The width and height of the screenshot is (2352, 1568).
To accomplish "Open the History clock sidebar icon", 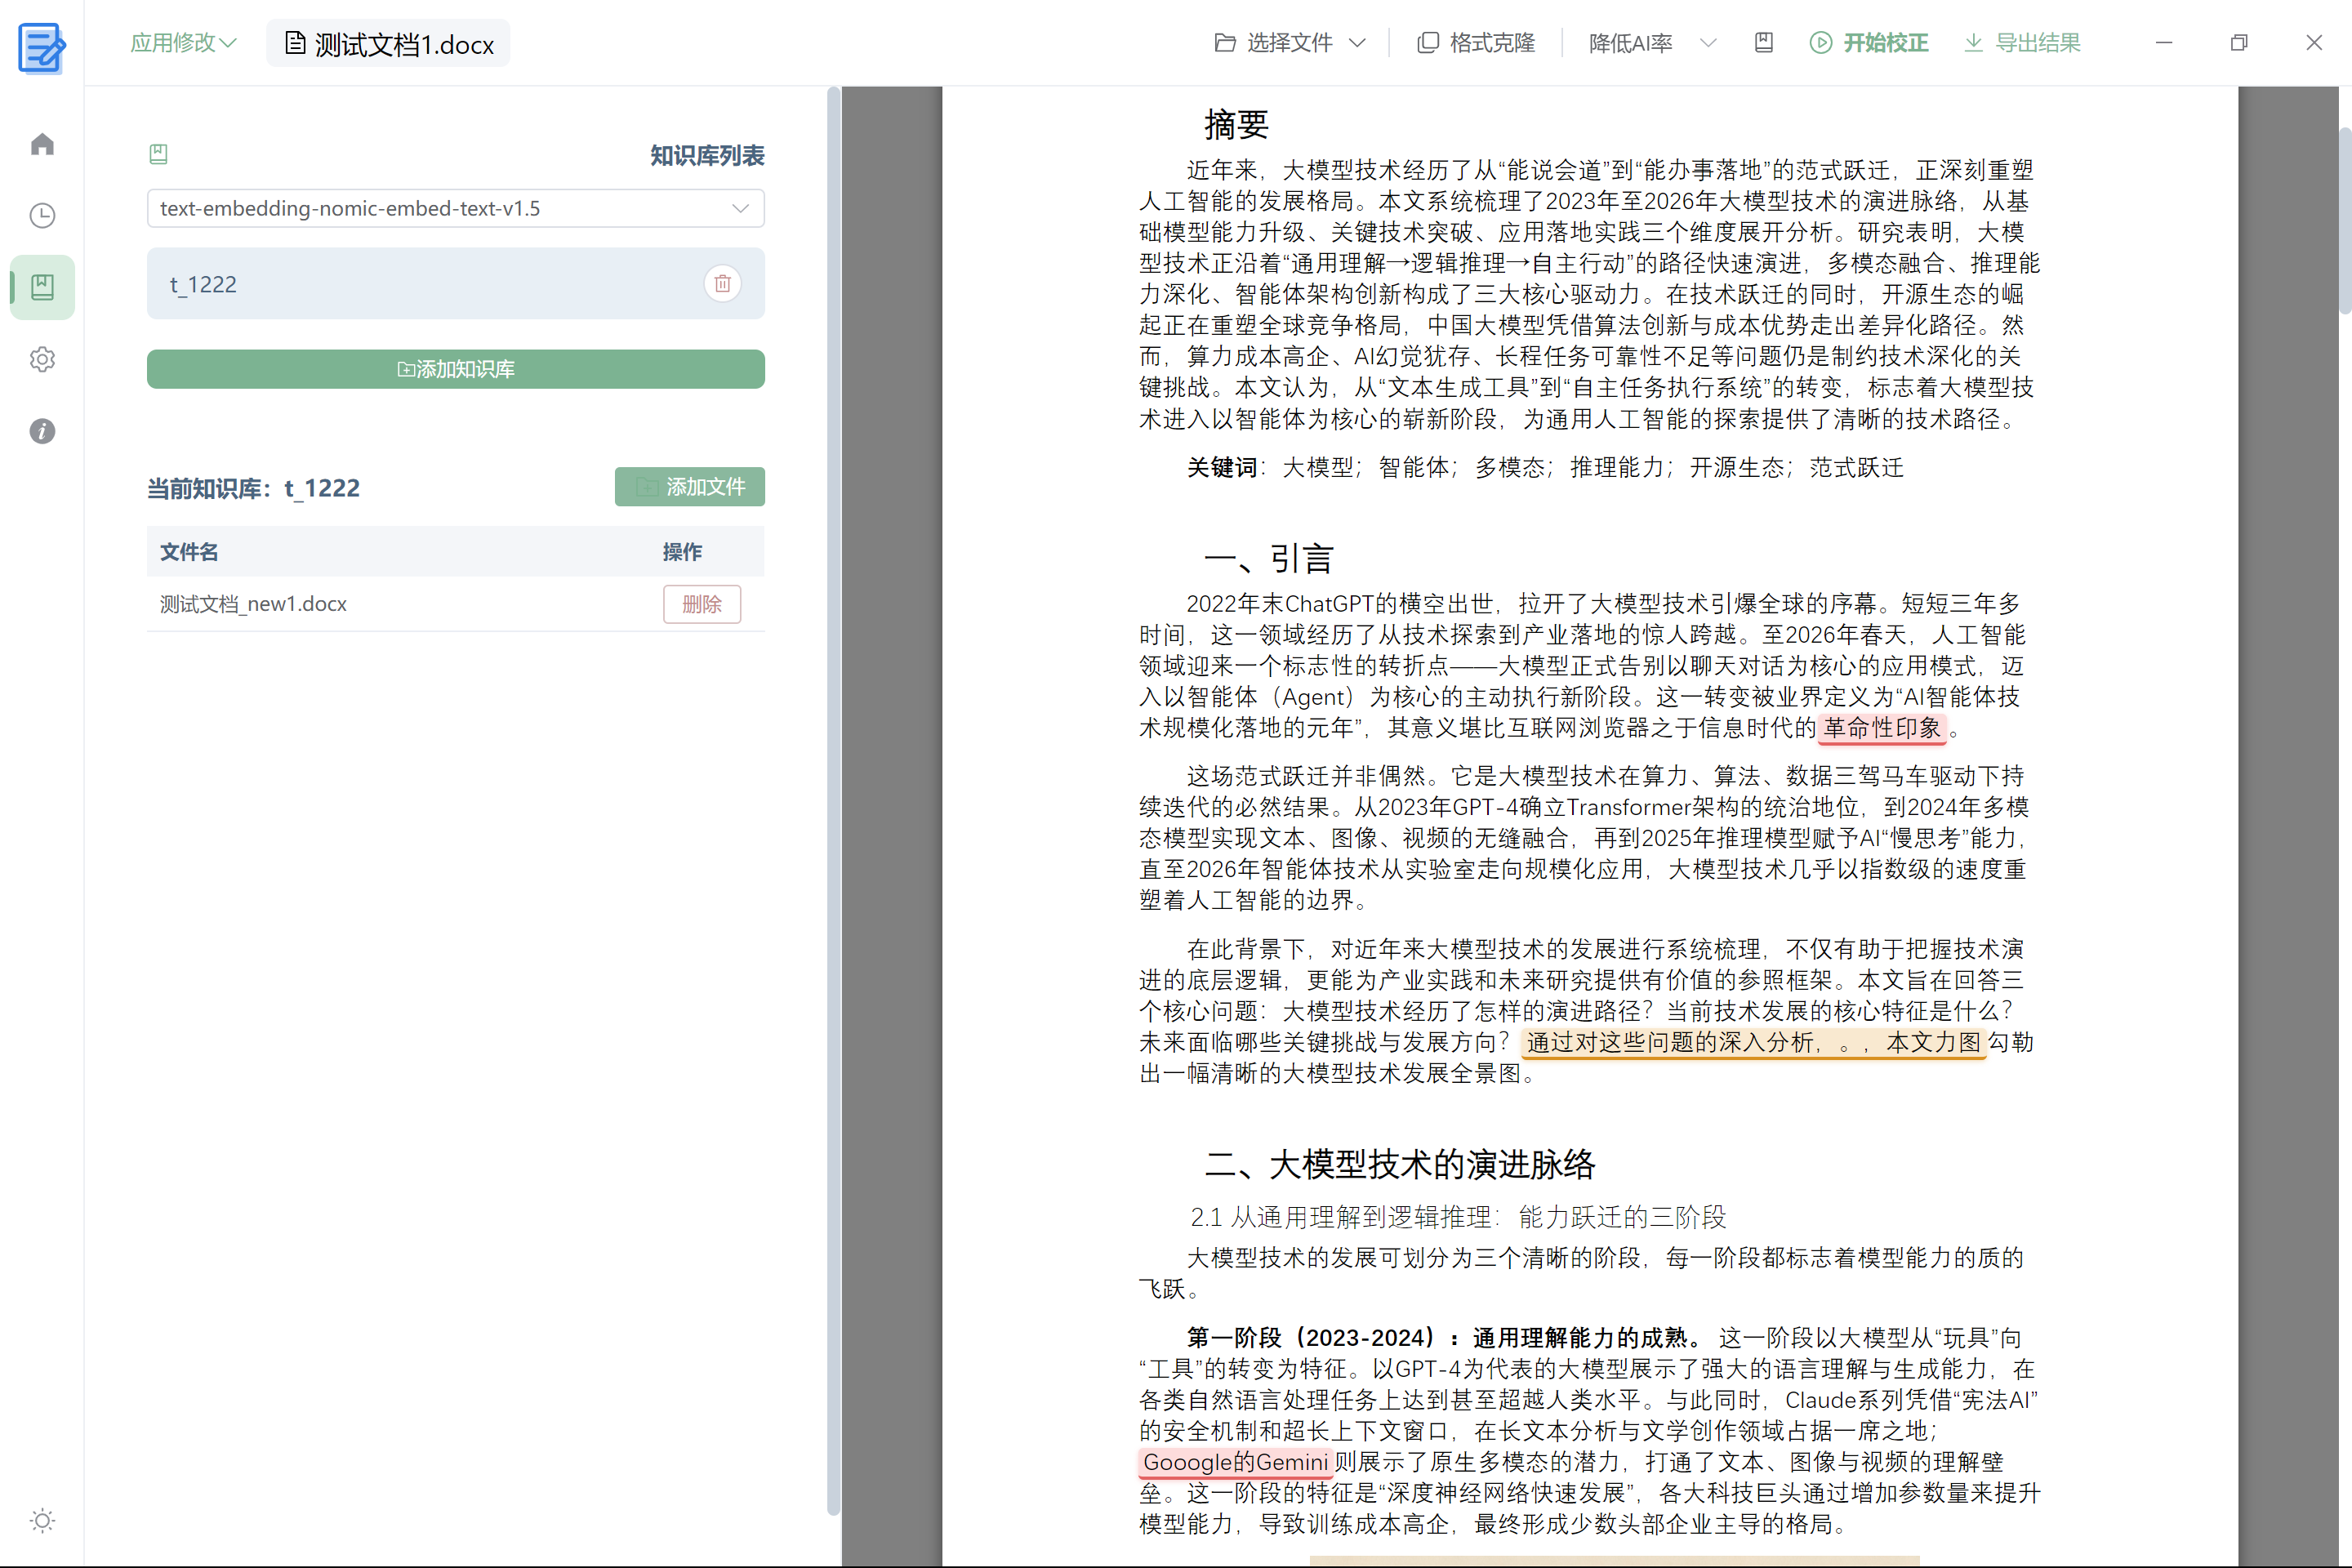I will coord(42,215).
